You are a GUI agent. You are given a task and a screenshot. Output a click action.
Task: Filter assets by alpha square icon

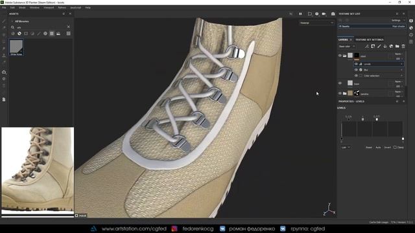pyautogui.click(x=26, y=34)
